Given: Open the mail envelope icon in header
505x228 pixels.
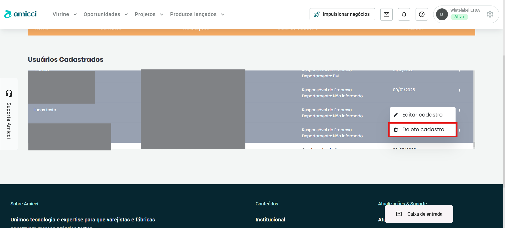Looking at the screenshot, I should pyautogui.click(x=386, y=14).
